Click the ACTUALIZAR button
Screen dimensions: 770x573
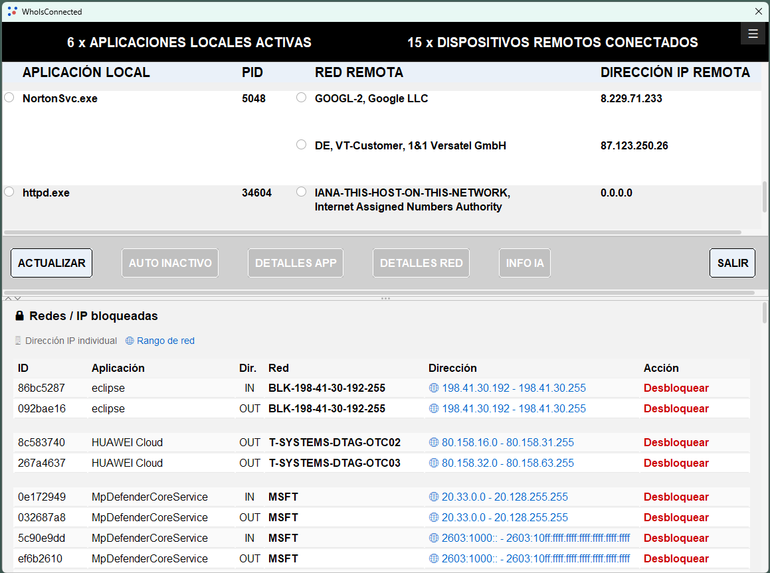(52, 263)
